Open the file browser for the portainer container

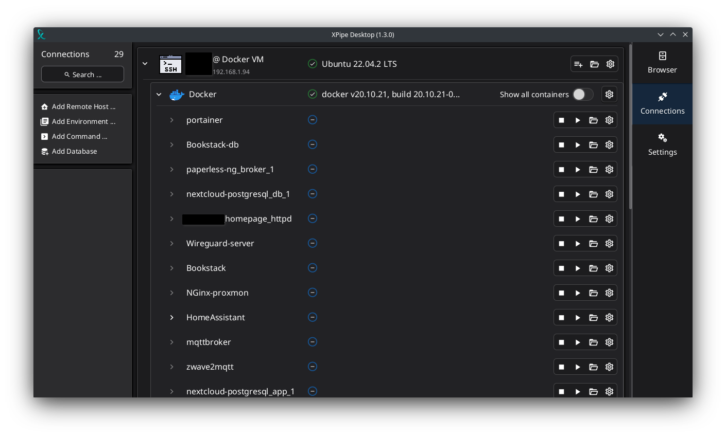[x=594, y=120]
